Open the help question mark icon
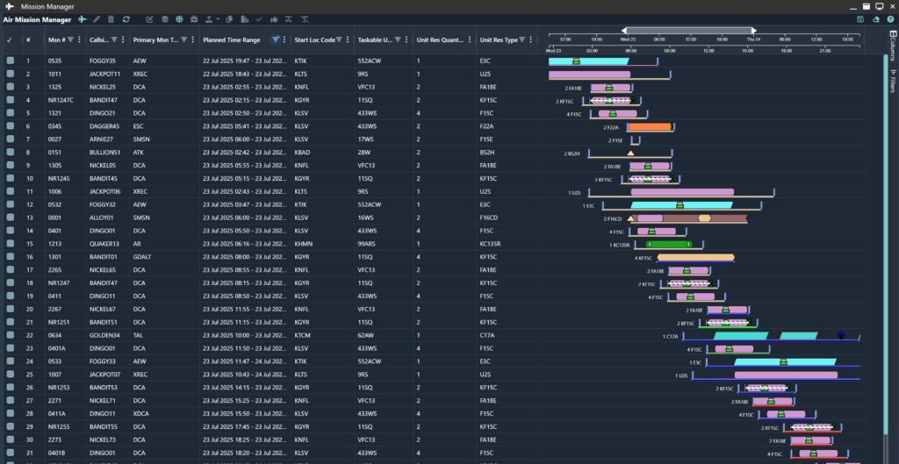Image resolution: width=899 pixels, height=464 pixels. pyautogui.click(x=890, y=19)
